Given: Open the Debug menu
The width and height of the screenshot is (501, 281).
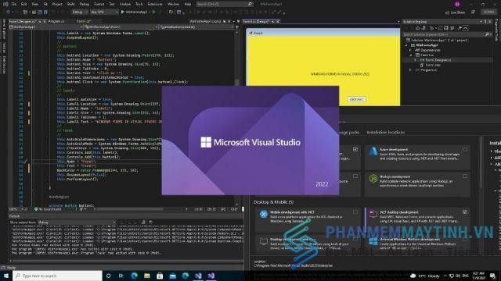Looking at the screenshot, I should coord(85,4).
